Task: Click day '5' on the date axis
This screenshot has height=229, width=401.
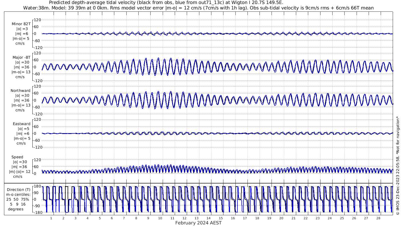Action: (x=100, y=218)
